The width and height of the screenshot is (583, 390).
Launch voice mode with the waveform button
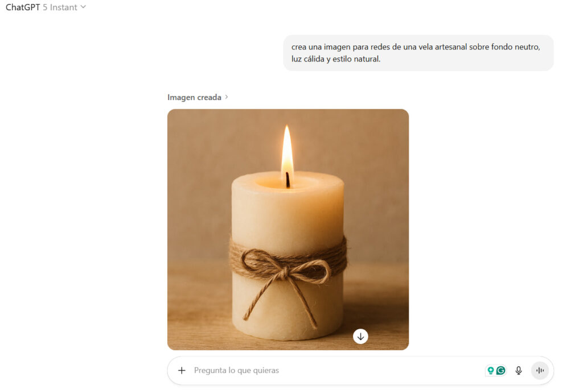coord(540,370)
